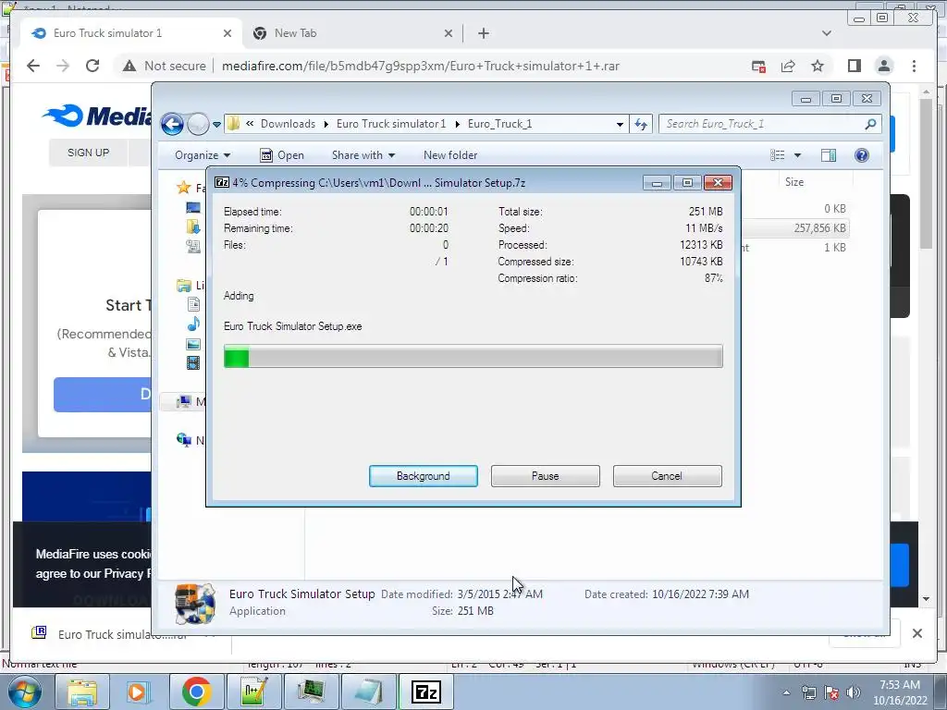Select Music library icon

click(x=193, y=324)
